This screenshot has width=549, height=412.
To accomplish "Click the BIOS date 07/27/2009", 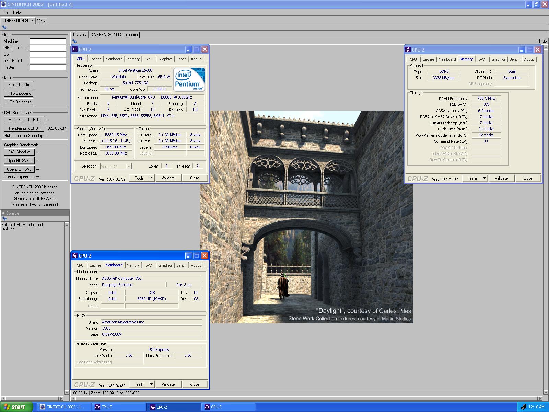I will click(151, 334).
